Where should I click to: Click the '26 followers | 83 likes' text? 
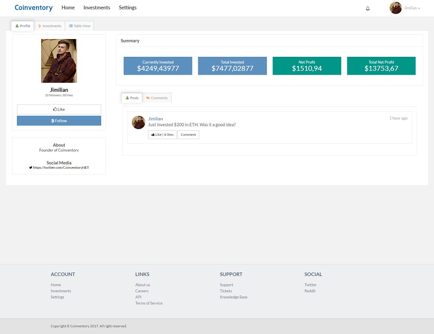59,95
